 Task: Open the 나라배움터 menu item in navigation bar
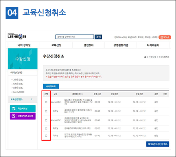(x=153, y=45)
